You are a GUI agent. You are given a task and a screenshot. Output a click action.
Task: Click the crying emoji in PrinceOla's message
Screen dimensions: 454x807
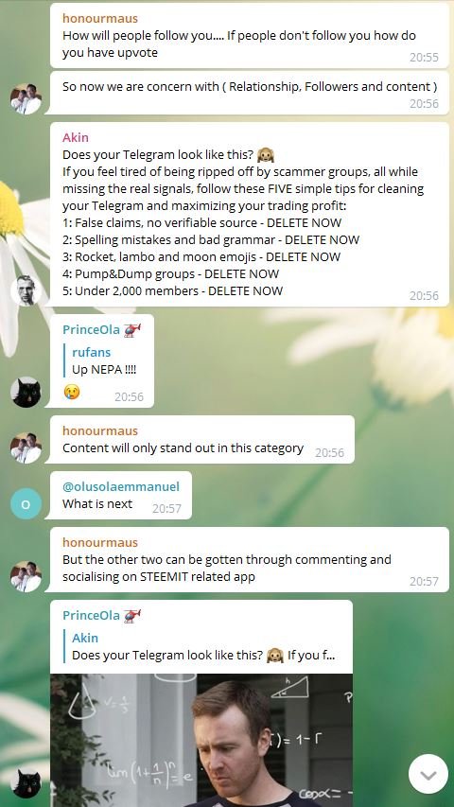pyautogui.click(x=72, y=393)
